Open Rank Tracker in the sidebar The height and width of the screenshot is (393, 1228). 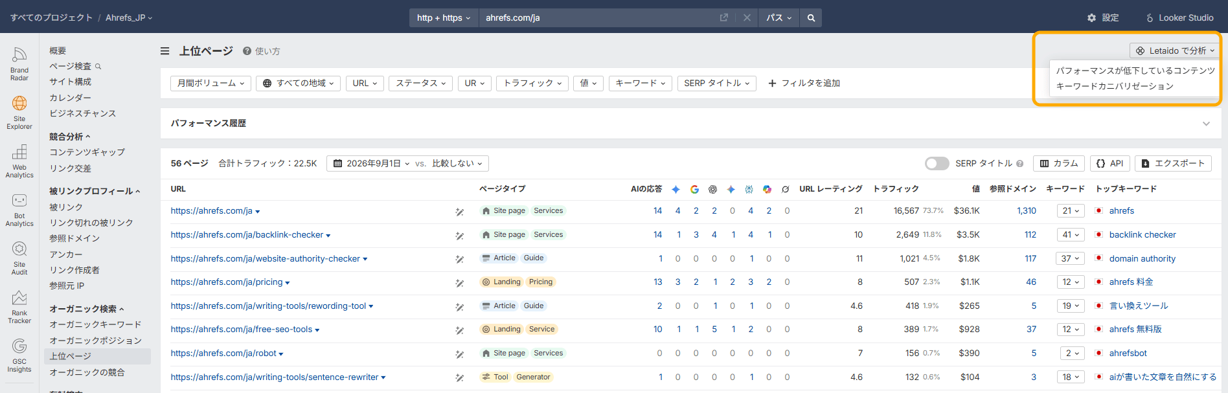[19, 306]
